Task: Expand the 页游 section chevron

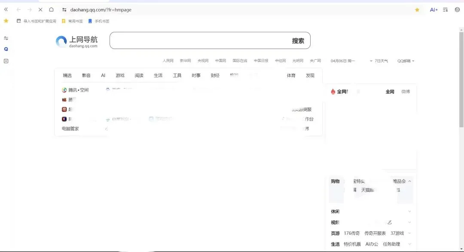Action: pos(409,234)
